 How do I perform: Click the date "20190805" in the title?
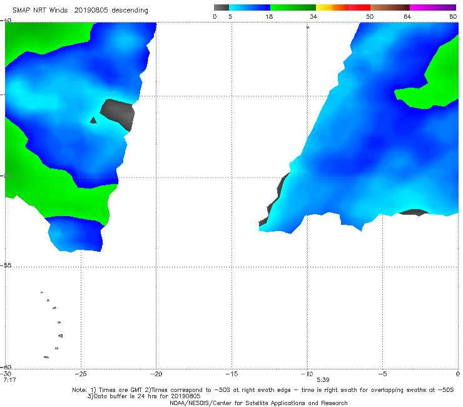click(x=91, y=11)
